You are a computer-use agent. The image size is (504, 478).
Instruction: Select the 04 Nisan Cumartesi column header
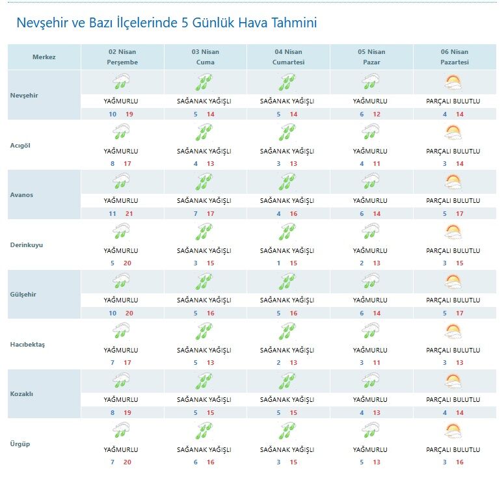pos(287,57)
